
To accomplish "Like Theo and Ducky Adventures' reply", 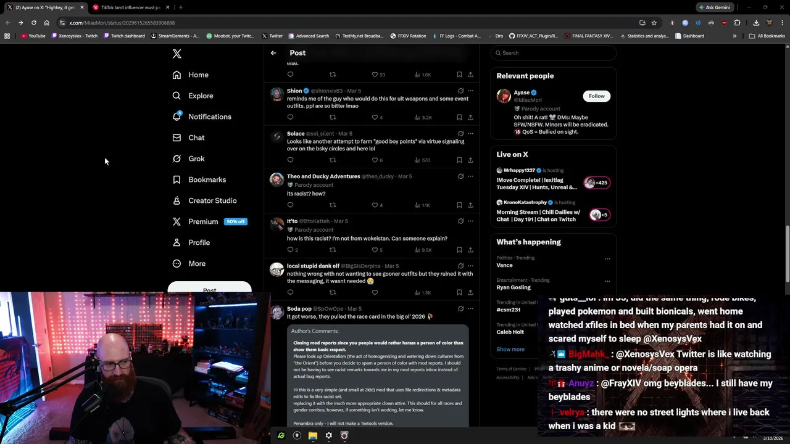I will coord(378,205).
